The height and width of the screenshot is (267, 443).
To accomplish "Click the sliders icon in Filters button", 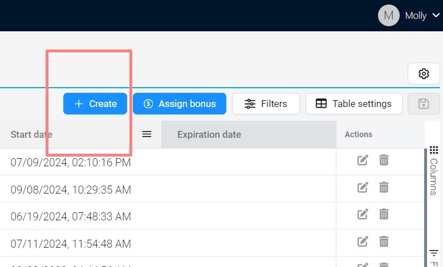I will pyautogui.click(x=250, y=104).
